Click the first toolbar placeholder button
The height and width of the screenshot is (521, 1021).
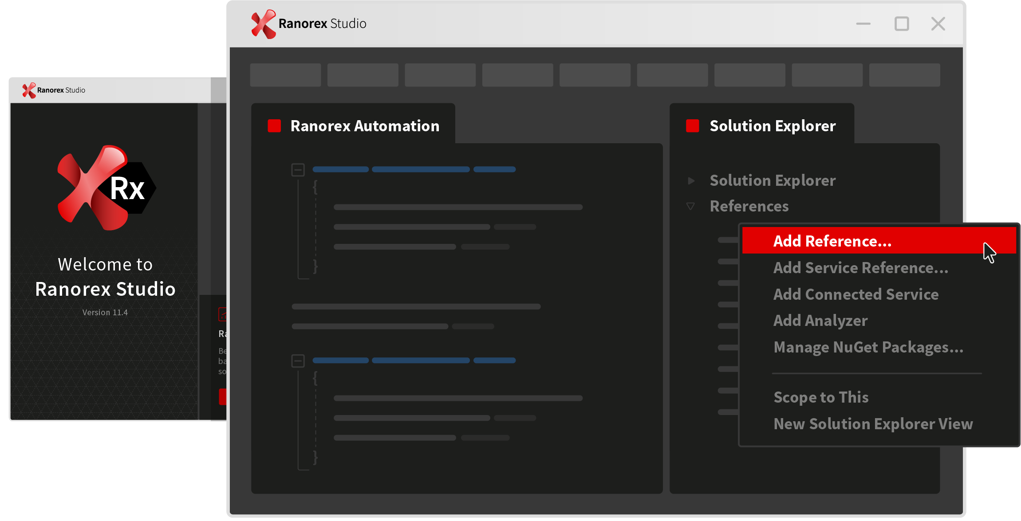pyautogui.click(x=285, y=75)
